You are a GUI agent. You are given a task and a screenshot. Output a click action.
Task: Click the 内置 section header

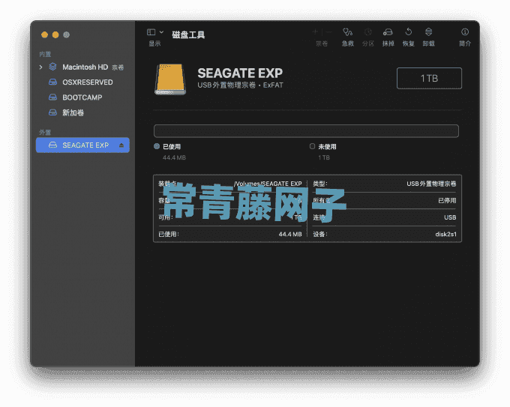pyautogui.click(x=45, y=54)
